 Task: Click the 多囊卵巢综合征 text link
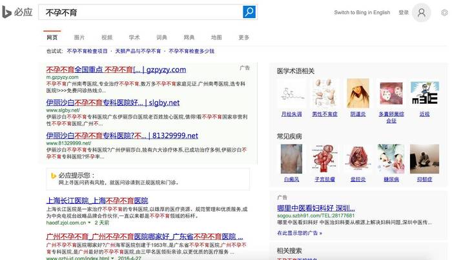pos(391,117)
